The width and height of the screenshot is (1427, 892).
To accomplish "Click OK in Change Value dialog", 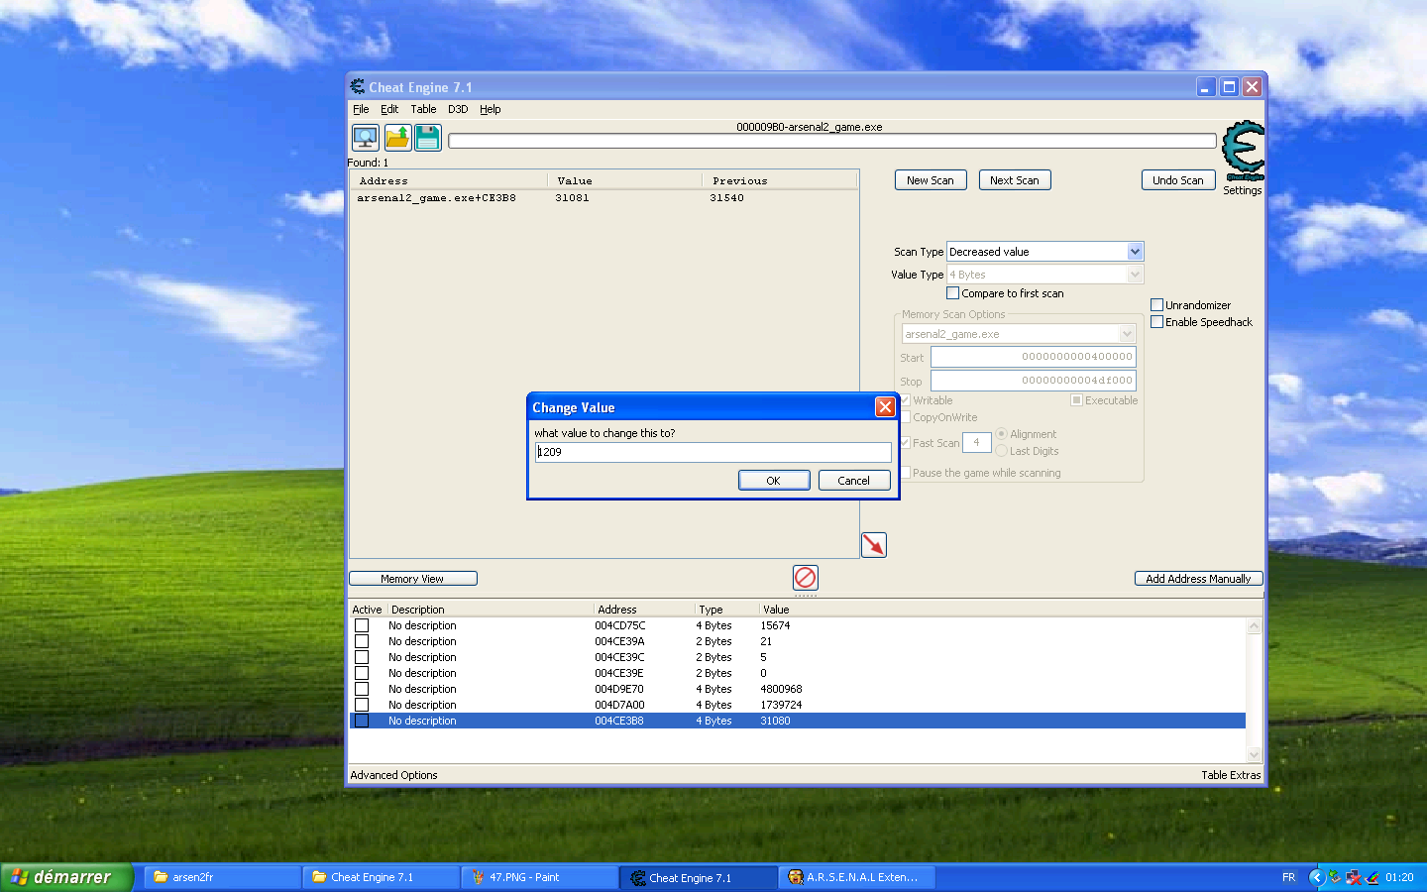I will pyautogui.click(x=774, y=481).
